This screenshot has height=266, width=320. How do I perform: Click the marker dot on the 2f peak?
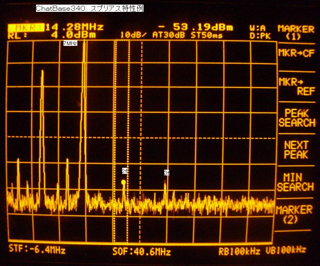tap(124, 182)
